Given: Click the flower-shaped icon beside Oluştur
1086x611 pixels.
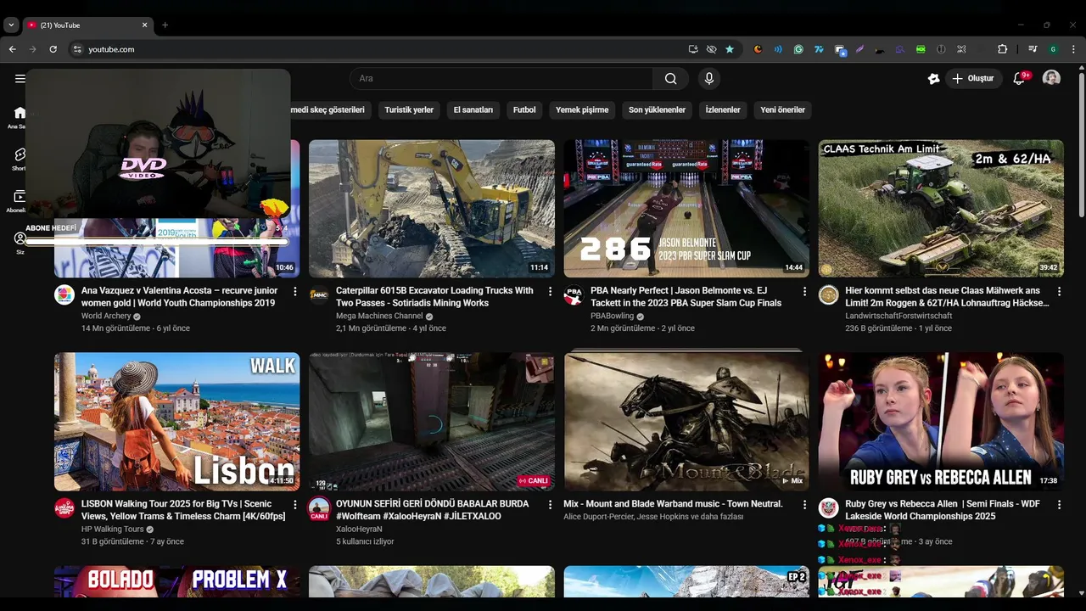Looking at the screenshot, I should tap(934, 78).
